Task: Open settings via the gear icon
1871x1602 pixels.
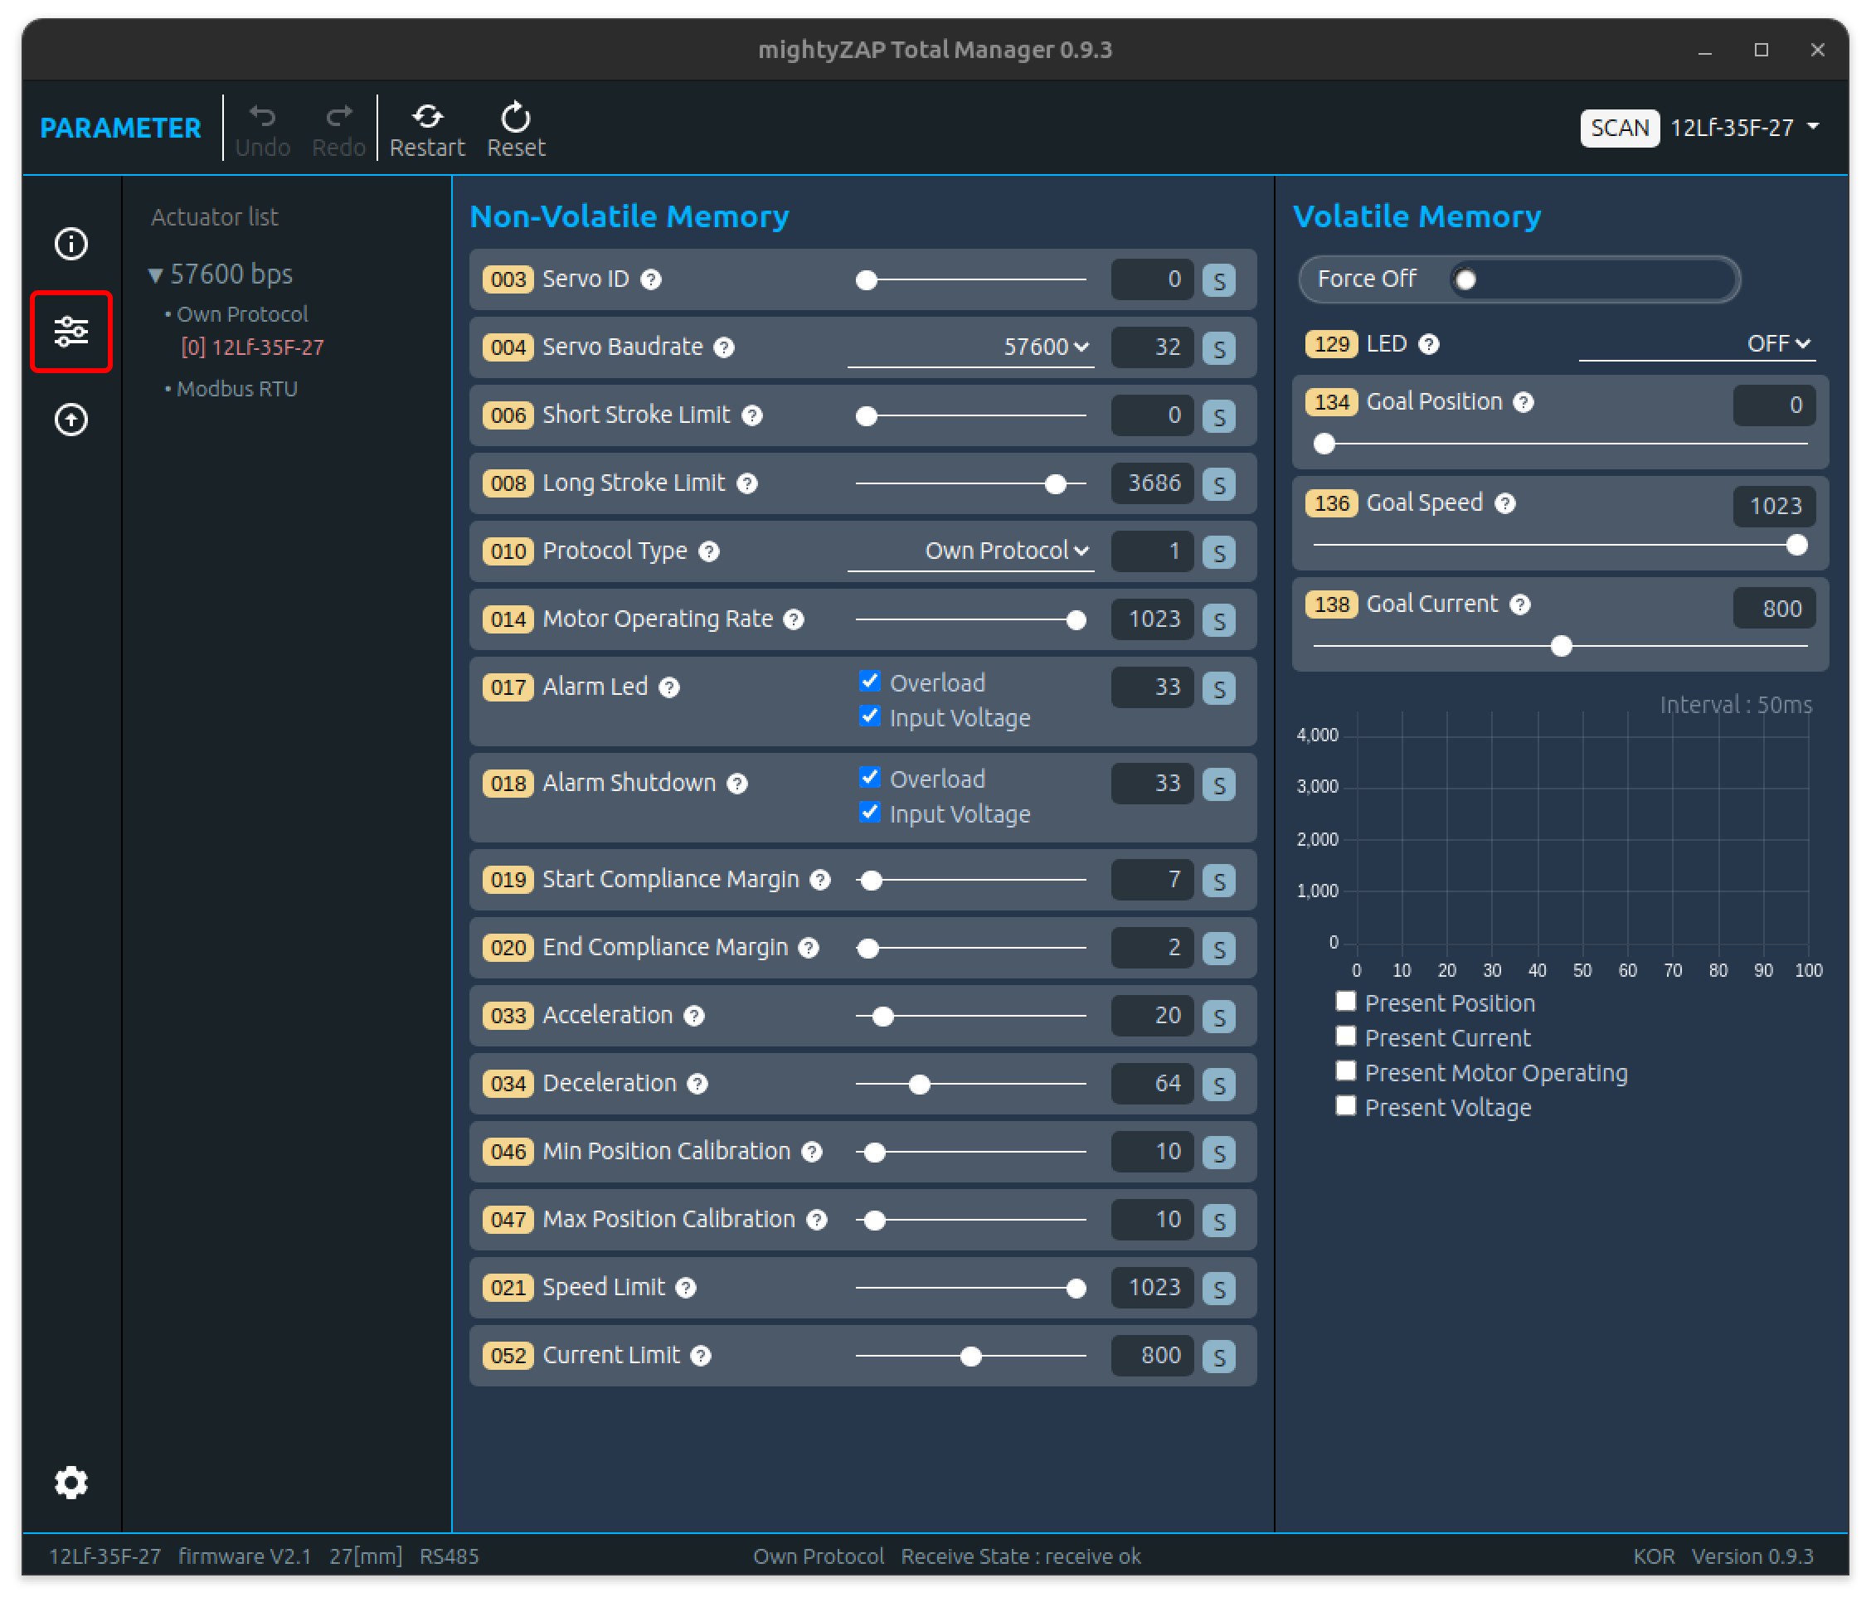Action: pyautogui.click(x=70, y=1482)
